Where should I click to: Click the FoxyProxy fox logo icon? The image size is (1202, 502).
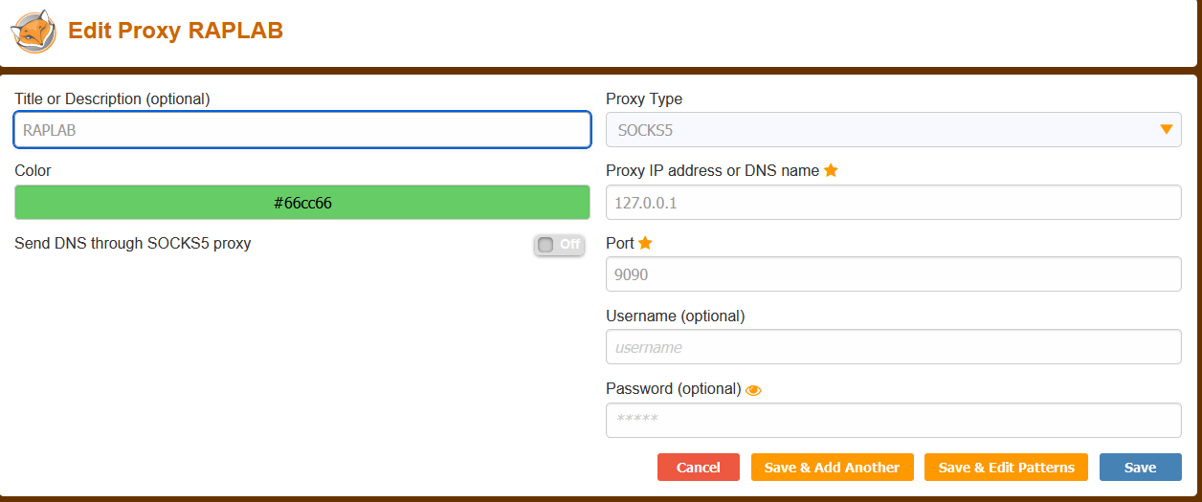click(x=33, y=32)
